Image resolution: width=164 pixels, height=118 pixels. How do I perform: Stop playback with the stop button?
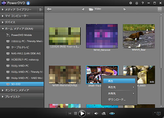(x=75, y=113)
